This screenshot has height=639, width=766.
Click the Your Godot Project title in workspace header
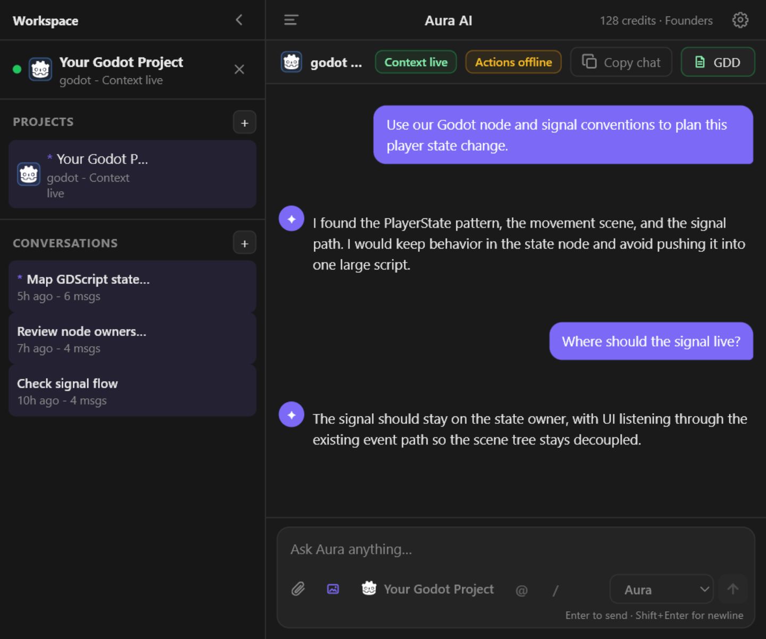pyautogui.click(x=121, y=62)
